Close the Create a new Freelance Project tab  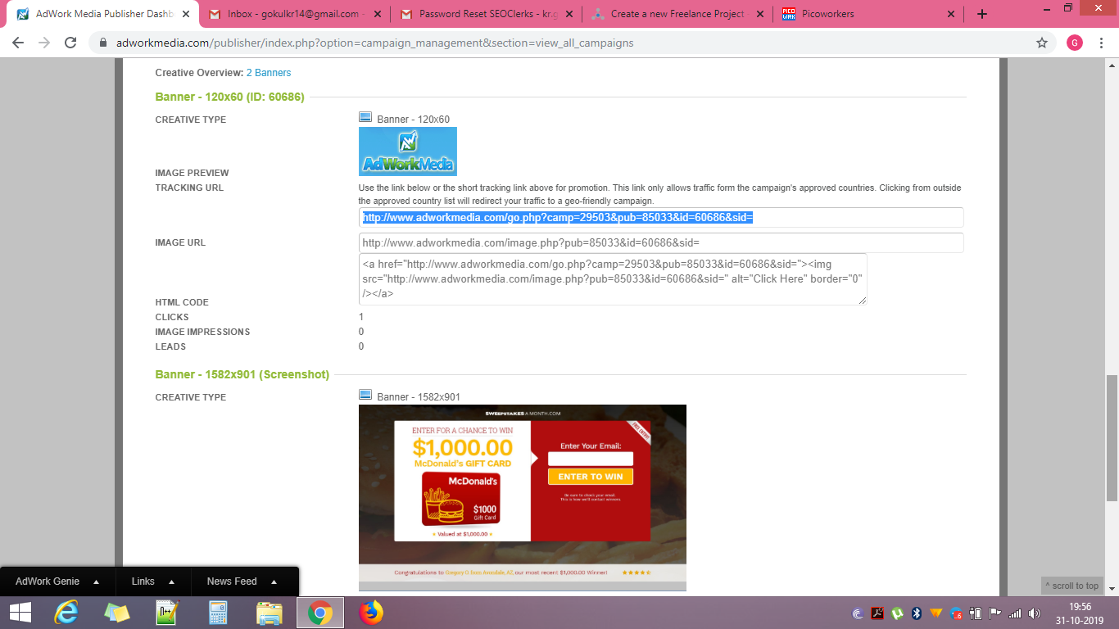(x=759, y=14)
